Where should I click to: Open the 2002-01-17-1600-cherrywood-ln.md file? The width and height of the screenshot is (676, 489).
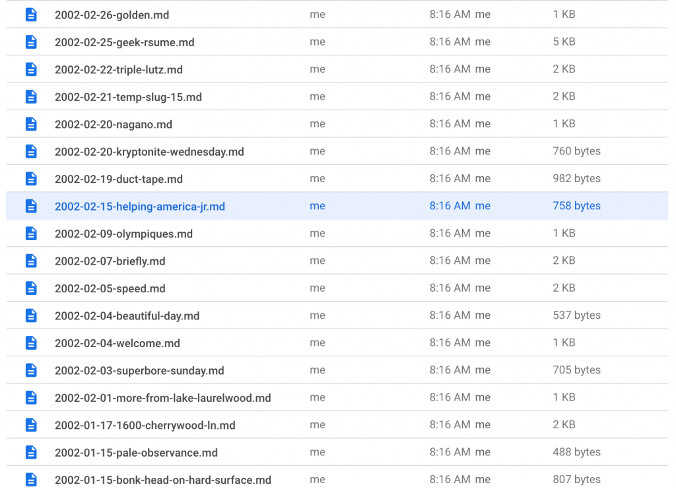[145, 426]
